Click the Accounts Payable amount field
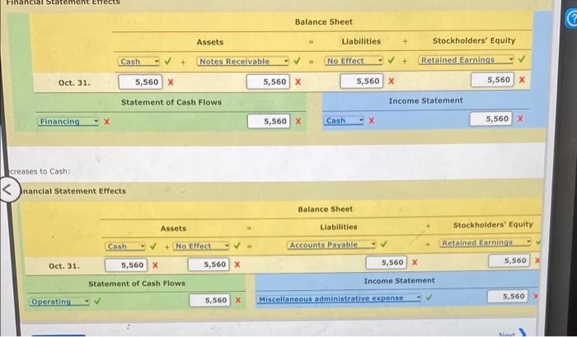Image resolution: width=577 pixels, height=337 pixels. (387, 262)
